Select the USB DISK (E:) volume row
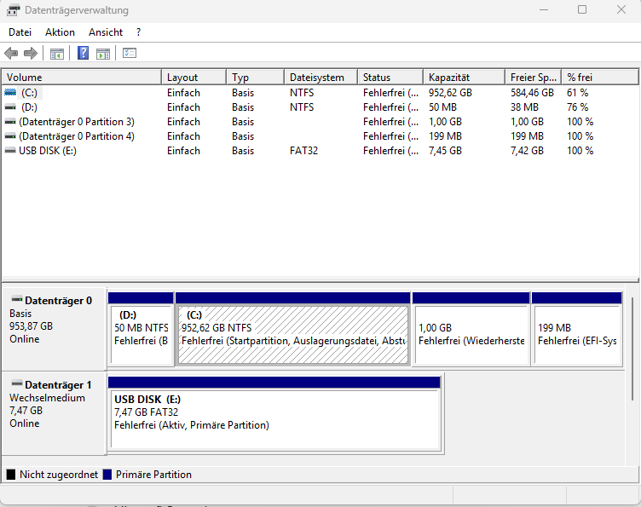The height and width of the screenshot is (507, 641). (x=320, y=151)
